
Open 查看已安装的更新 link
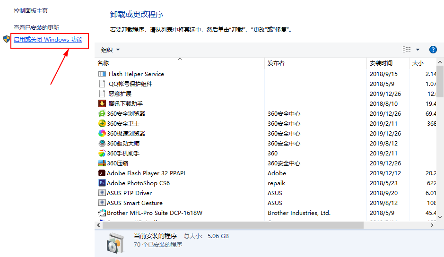pyautogui.click(x=36, y=28)
